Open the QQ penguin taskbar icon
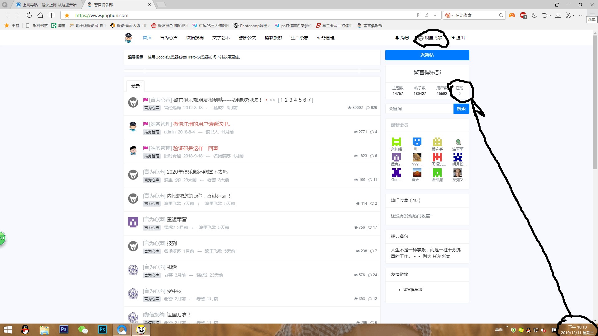The height and width of the screenshot is (336, 598). point(25,330)
